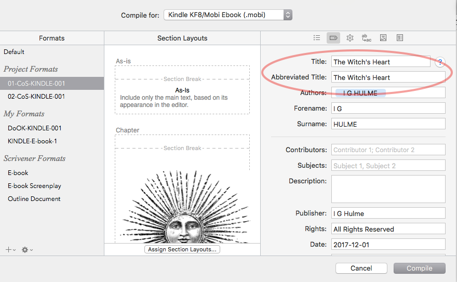
Task: Click the Scrivener Formats group heading
Action: coord(34,158)
